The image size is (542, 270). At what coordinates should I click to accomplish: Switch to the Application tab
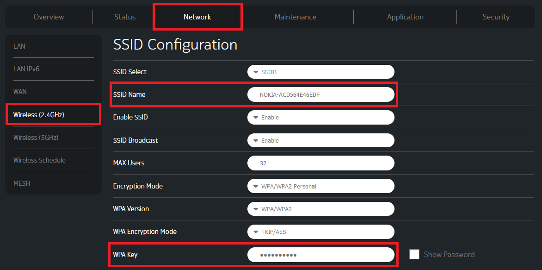pos(405,17)
